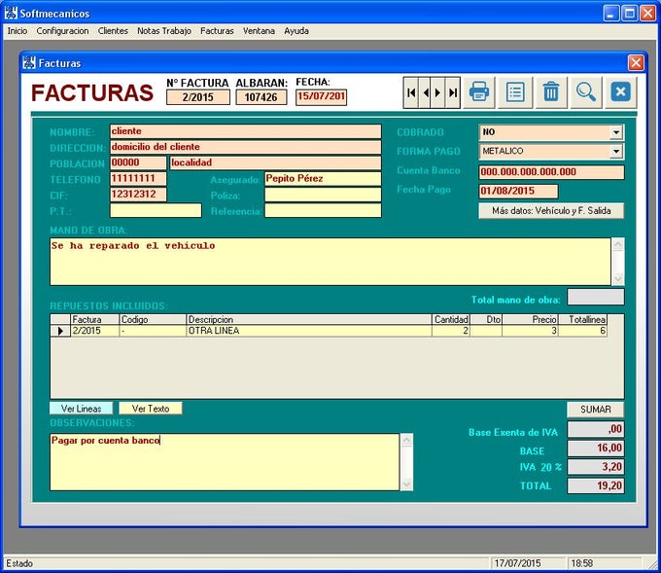
Task: Click the SUMAR button
Action: point(595,410)
